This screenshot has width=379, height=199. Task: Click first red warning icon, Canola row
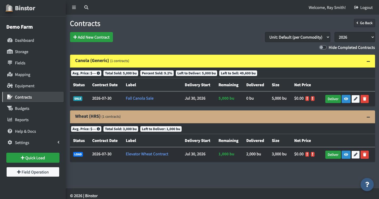click(307, 99)
